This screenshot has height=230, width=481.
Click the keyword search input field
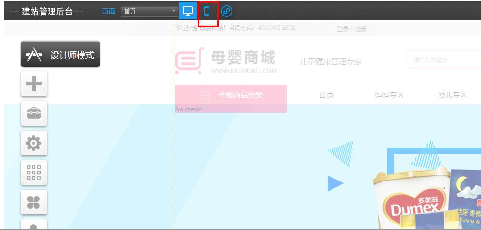(x=443, y=60)
